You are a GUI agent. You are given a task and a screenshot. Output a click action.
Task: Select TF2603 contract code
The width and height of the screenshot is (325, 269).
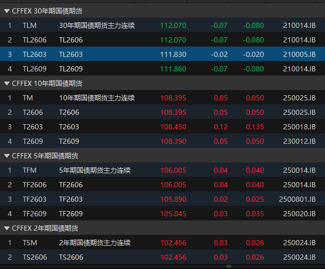click(x=35, y=199)
